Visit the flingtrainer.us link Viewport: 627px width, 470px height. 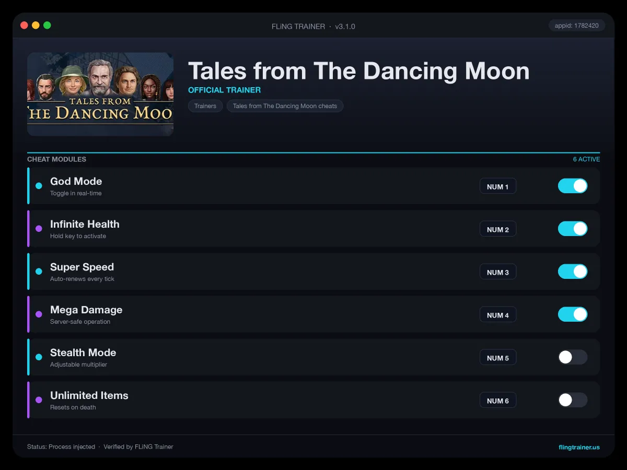(579, 447)
